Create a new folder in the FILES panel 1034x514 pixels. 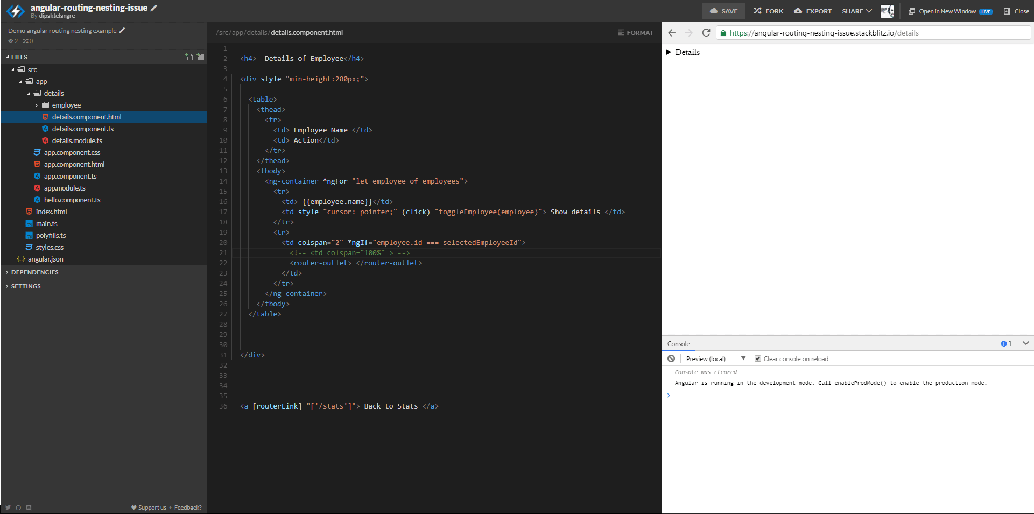tap(200, 56)
